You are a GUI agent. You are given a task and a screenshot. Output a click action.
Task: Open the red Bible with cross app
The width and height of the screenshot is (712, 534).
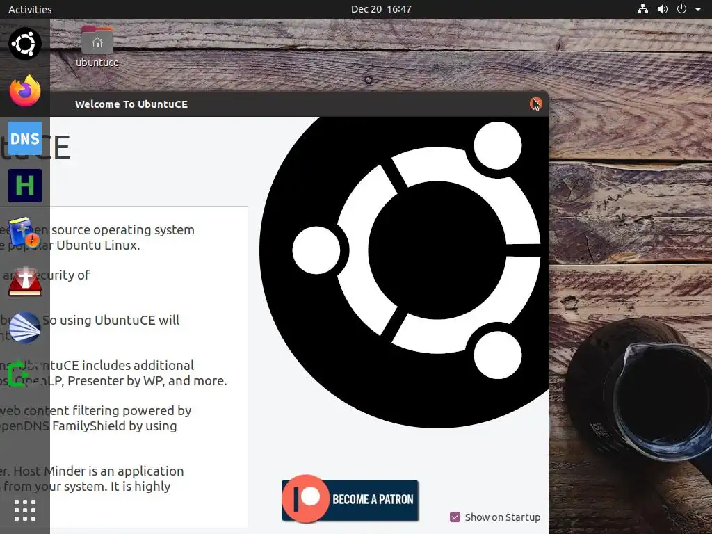[25, 282]
